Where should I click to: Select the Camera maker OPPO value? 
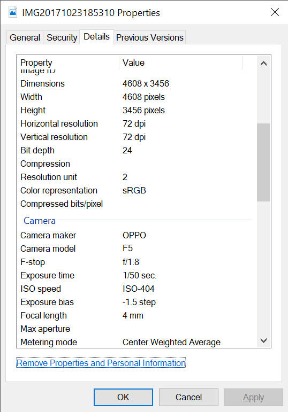tap(134, 235)
